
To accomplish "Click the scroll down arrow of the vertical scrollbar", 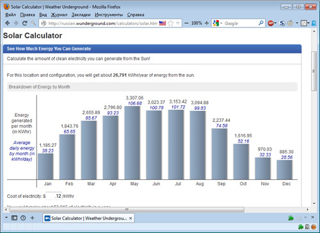I will [314, 204].
